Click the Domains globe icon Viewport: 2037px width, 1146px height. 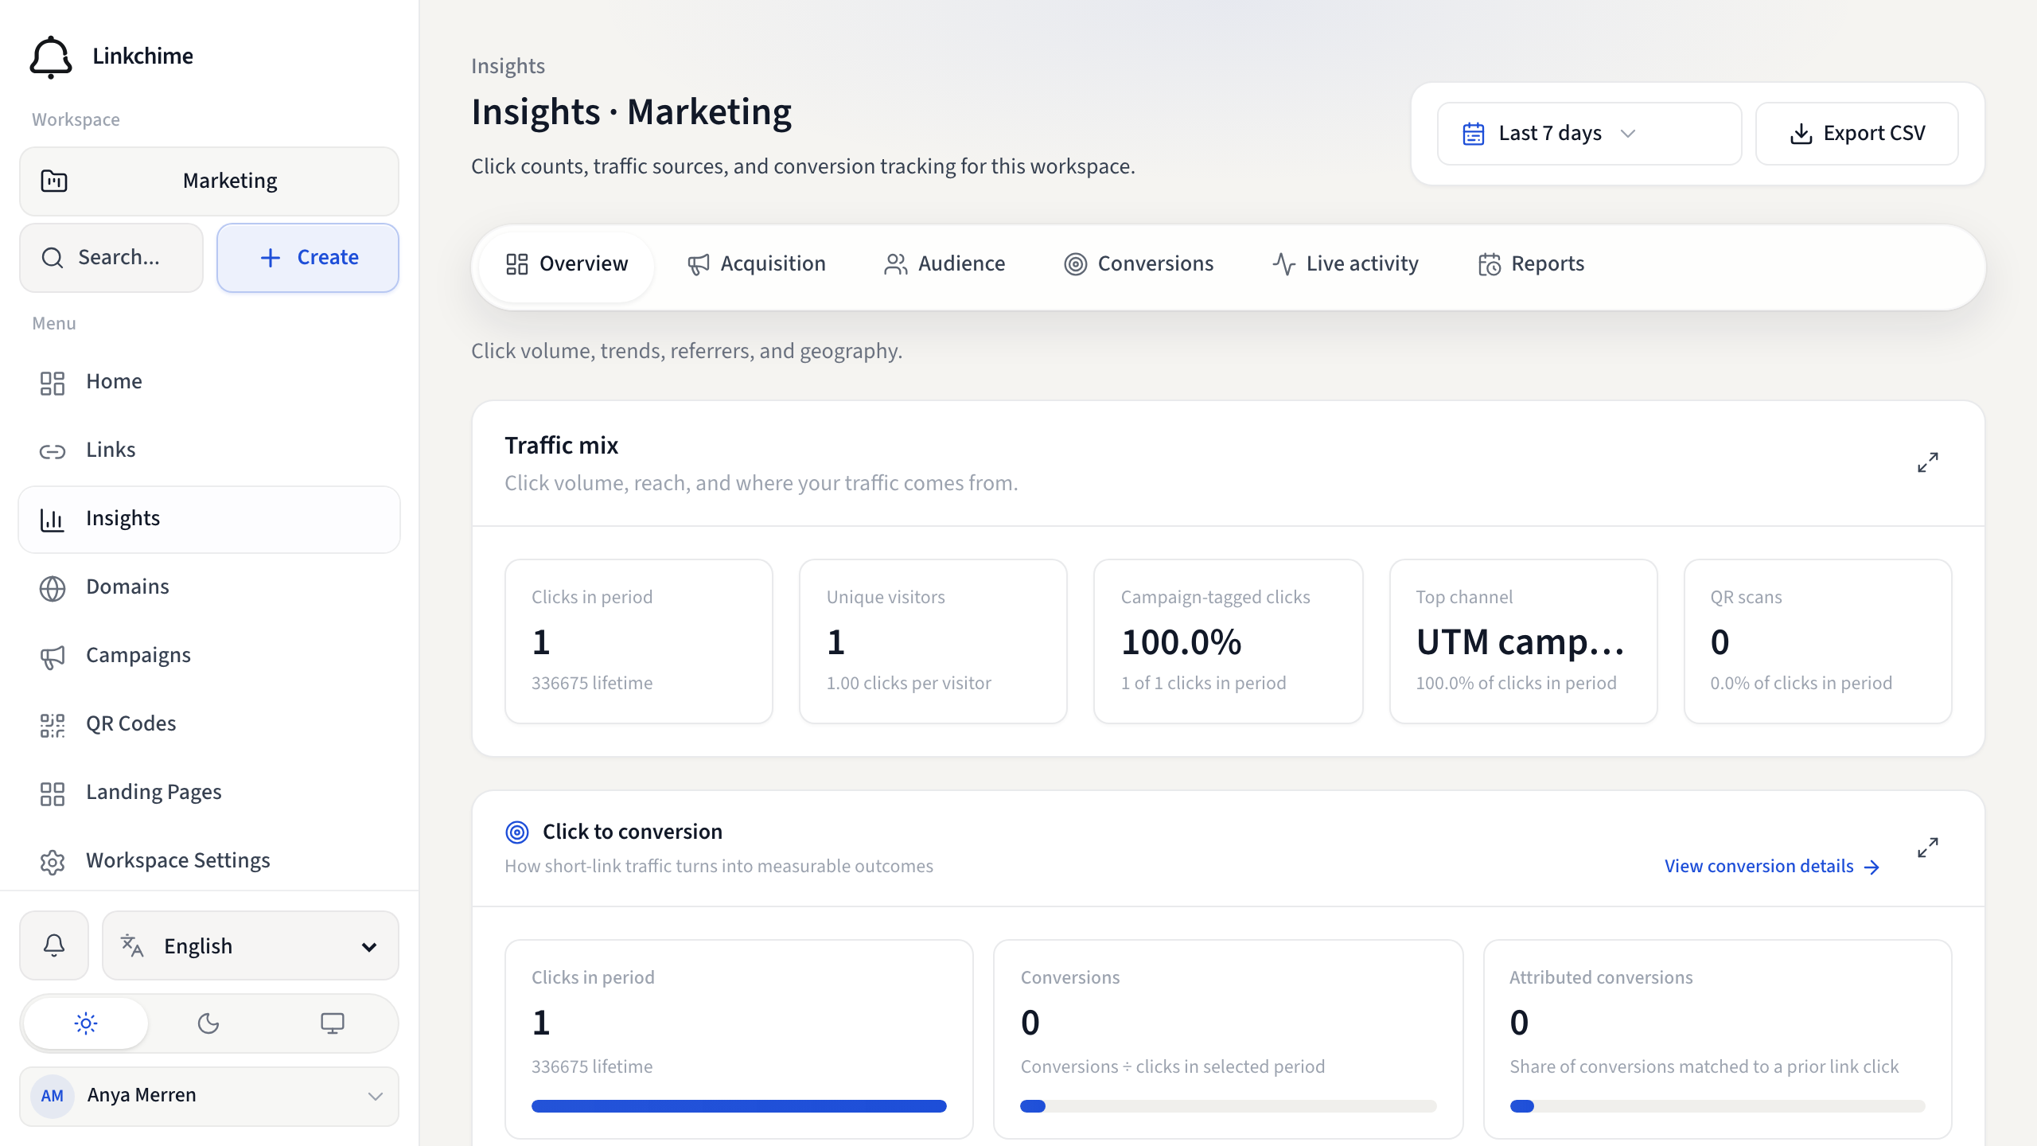pyautogui.click(x=53, y=588)
